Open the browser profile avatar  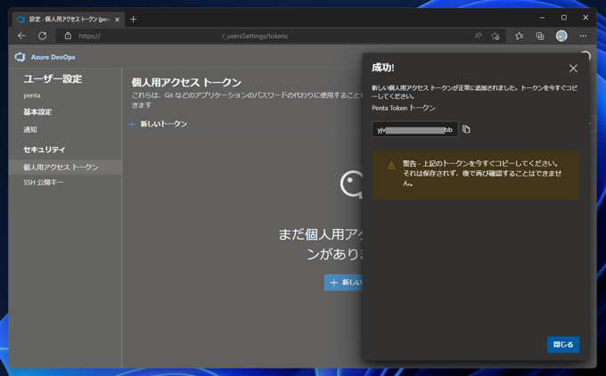click(561, 36)
